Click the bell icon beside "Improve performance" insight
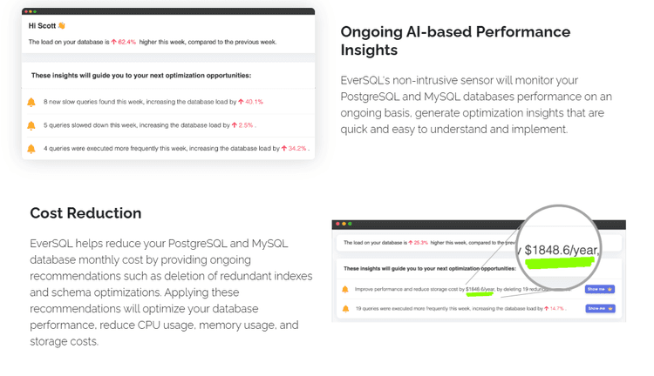654x376 pixels. (x=345, y=289)
